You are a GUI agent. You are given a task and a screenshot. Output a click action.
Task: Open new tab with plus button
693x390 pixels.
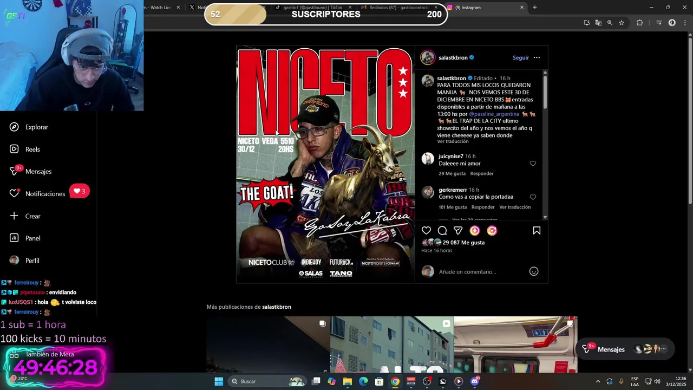pyautogui.click(x=534, y=7)
